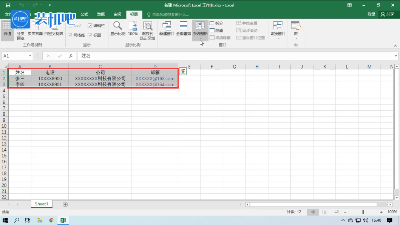400x225 pixels.
Task: Click the Share (共享) button
Action: 388,14
